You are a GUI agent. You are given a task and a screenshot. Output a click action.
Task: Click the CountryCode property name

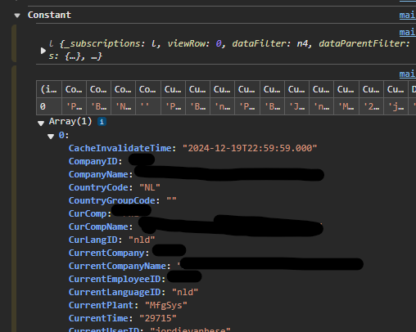click(98, 187)
